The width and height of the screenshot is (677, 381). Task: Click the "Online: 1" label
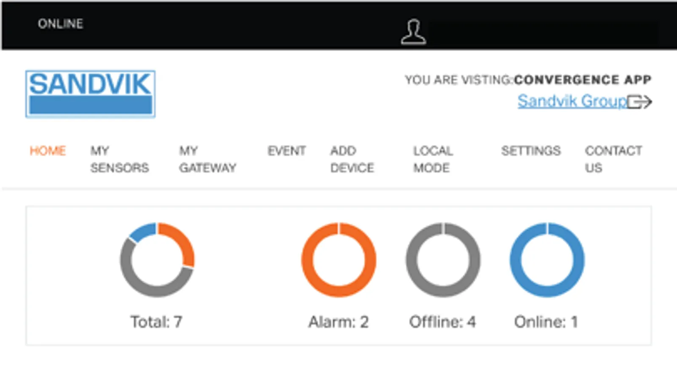pos(546,322)
